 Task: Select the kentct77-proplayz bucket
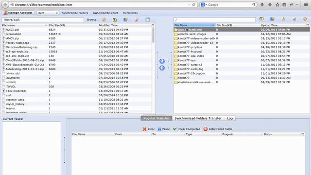242,47
